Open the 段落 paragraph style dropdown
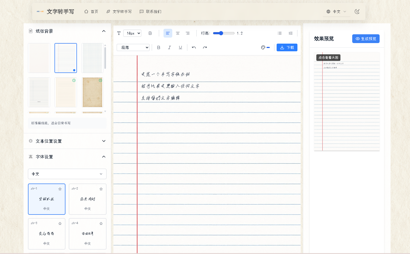 133,47
